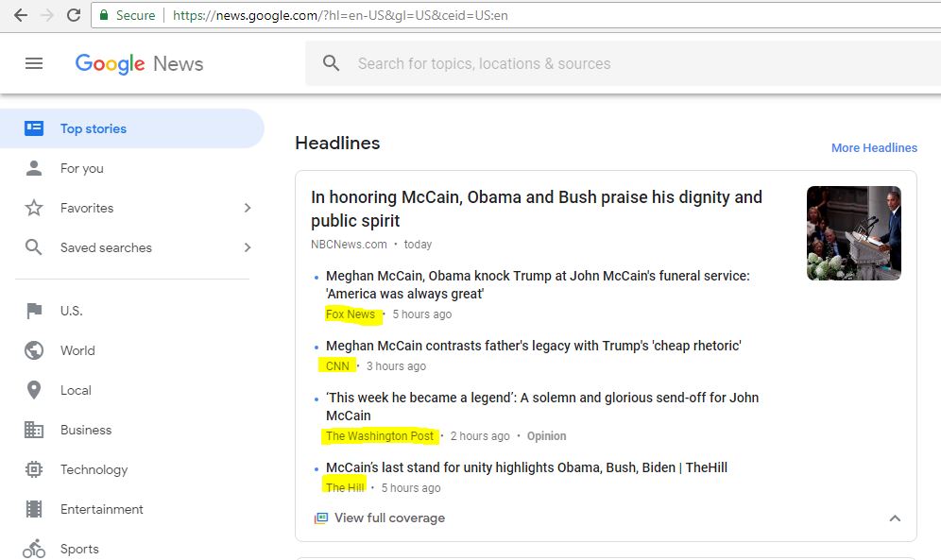Open the 'McCain's last stand for unity' article
Viewport: 941px width, 560px height.
tap(526, 467)
